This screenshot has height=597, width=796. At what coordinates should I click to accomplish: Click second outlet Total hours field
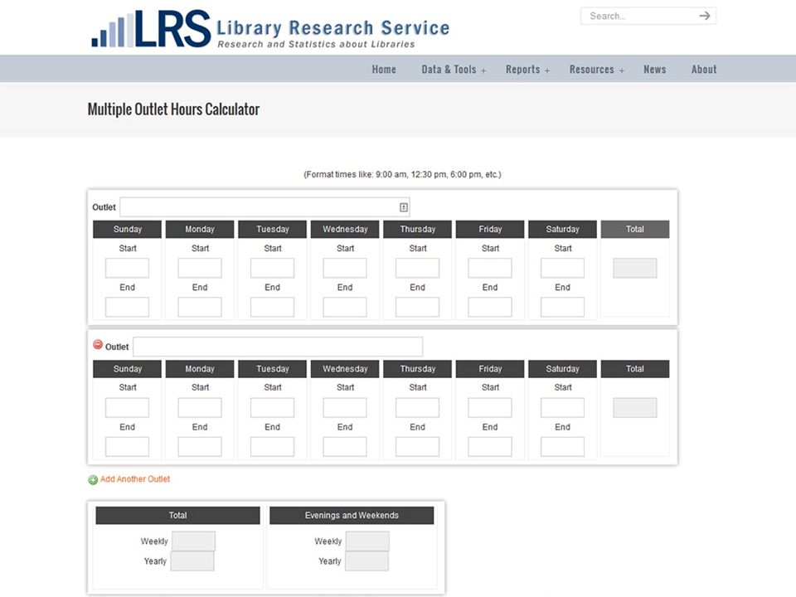pyautogui.click(x=635, y=408)
